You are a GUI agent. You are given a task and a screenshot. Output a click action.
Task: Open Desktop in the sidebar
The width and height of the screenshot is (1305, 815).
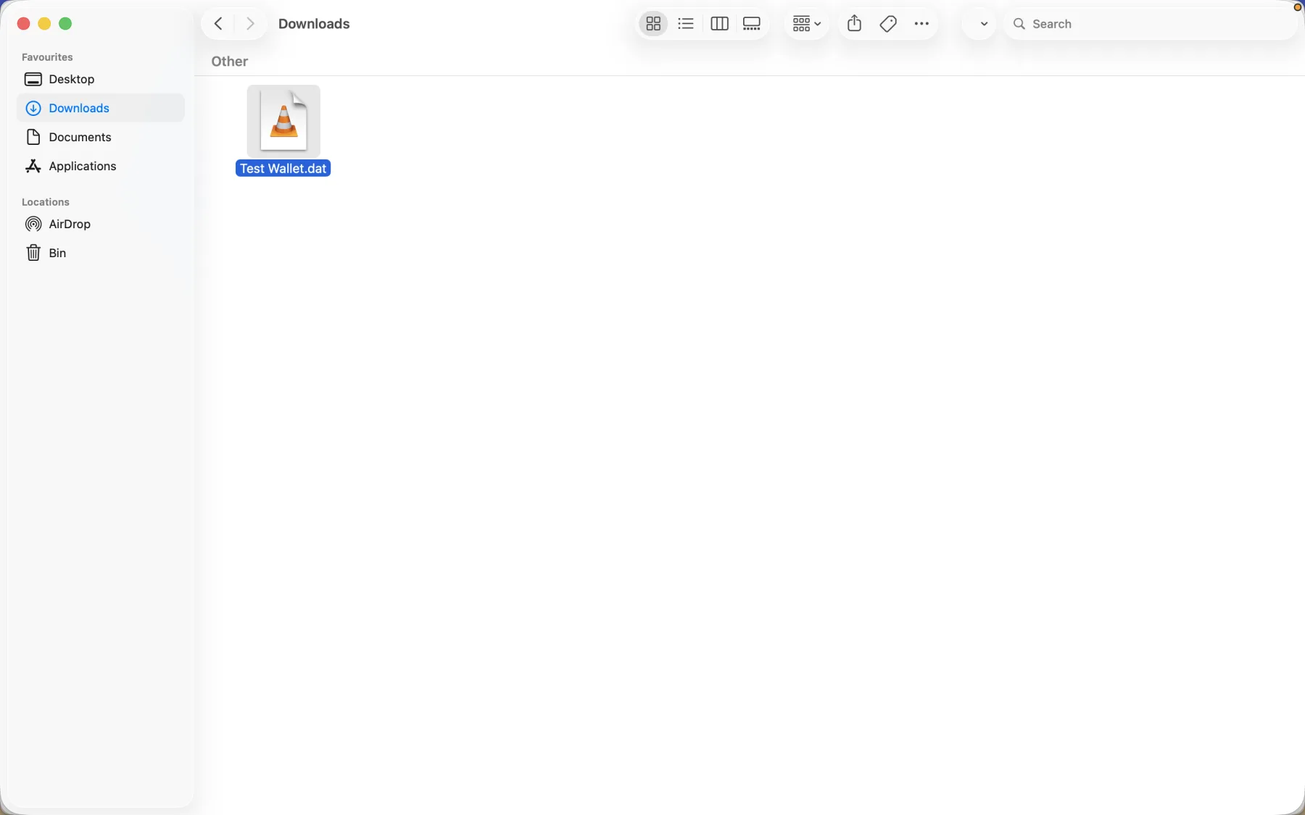click(100, 79)
